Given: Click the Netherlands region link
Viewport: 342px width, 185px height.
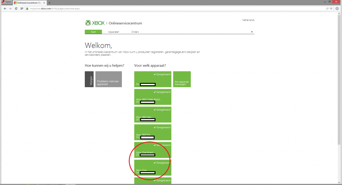Looking at the screenshot, I should (x=248, y=20).
